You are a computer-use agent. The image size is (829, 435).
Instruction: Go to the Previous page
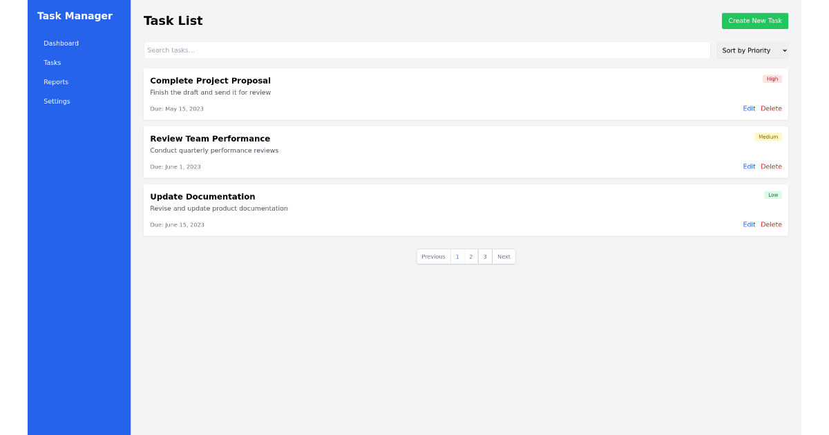(433, 257)
